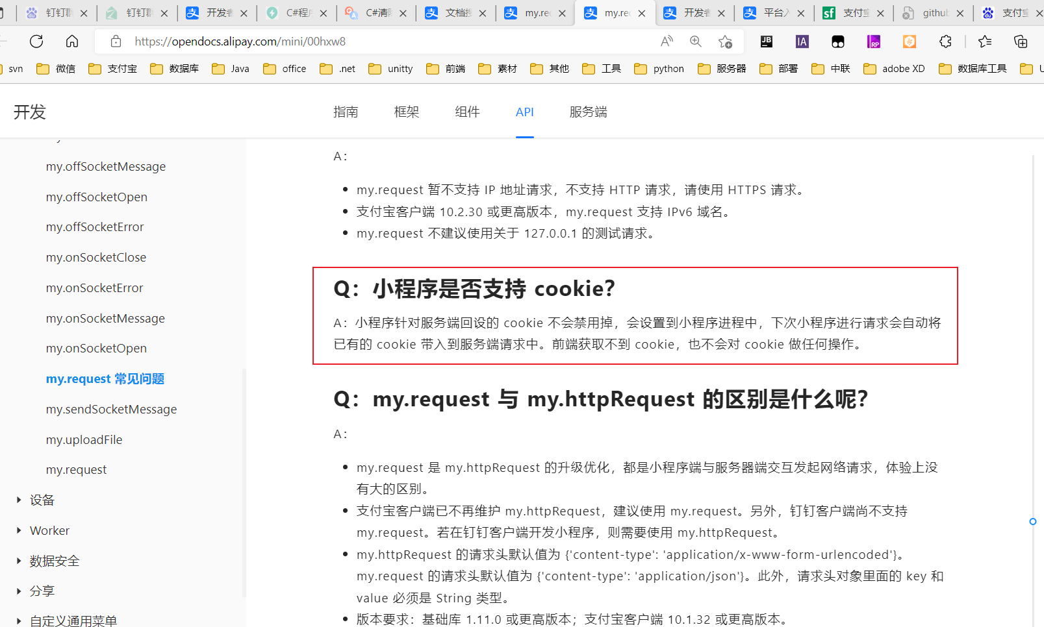The width and height of the screenshot is (1044, 627).
Task: Open the 指南 navigation tab
Action: [346, 112]
